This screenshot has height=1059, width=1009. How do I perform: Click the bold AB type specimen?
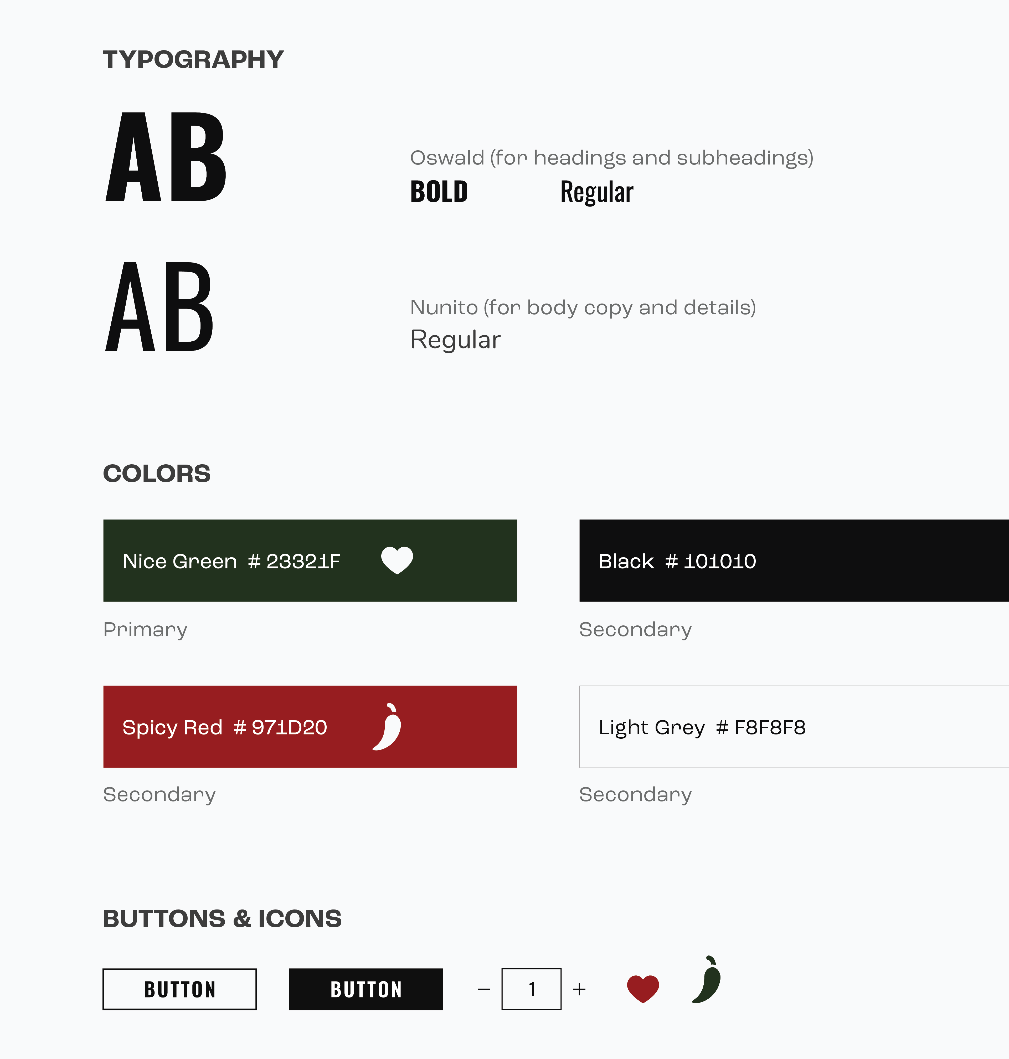click(x=166, y=157)
